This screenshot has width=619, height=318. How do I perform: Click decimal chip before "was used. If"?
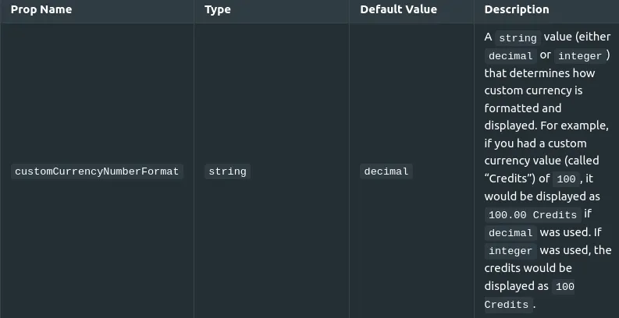coord(510,233)
